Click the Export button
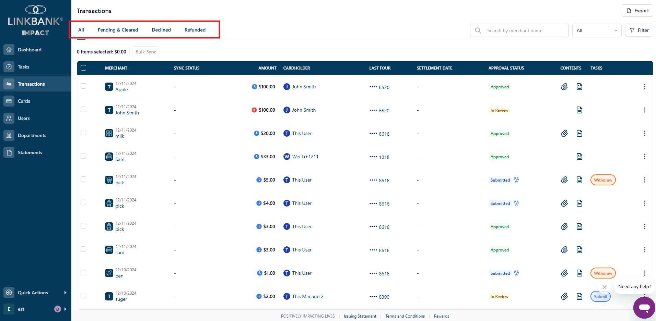The image size is (656, 321). [637, 11]
